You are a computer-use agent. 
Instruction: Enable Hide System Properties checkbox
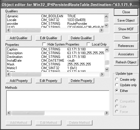44,44
